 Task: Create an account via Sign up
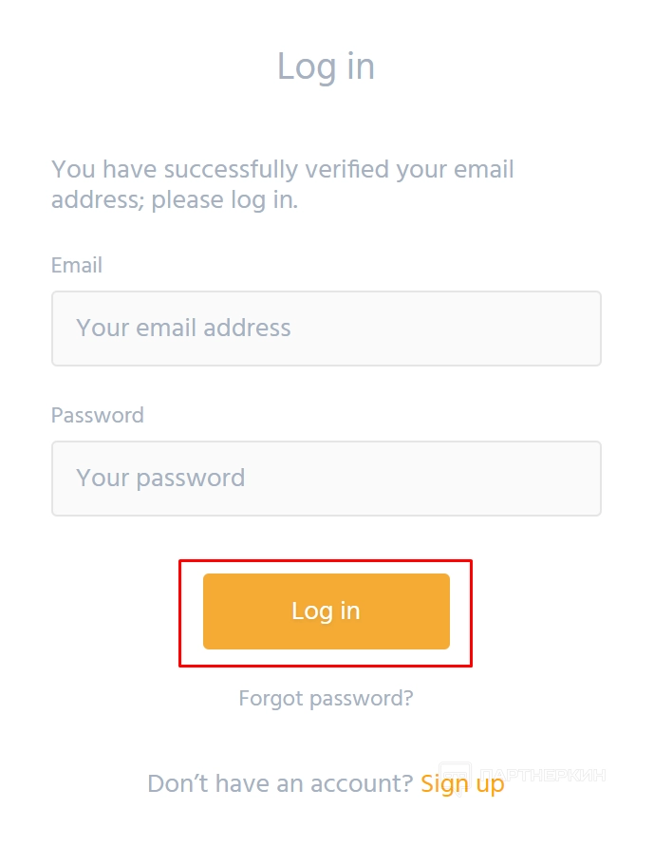462,784
